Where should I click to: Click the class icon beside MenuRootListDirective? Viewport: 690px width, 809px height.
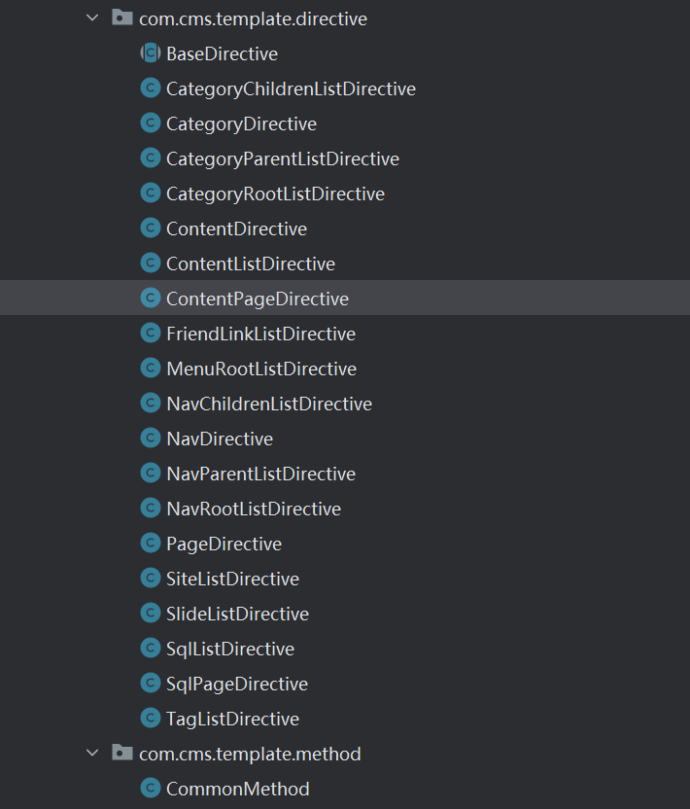point(151,368)
